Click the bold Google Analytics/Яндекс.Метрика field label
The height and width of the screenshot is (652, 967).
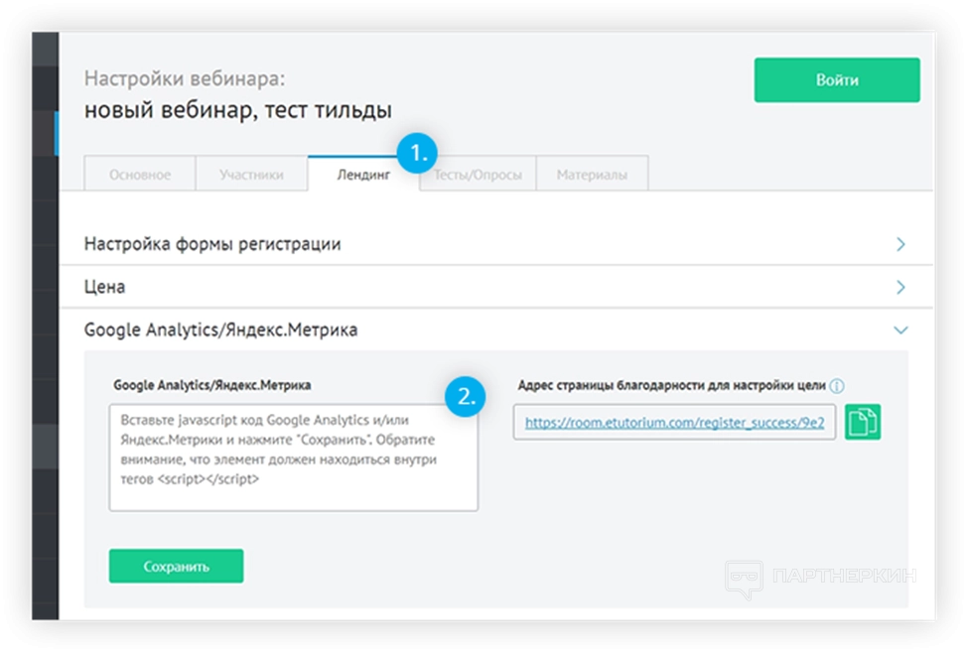point(211,385)
